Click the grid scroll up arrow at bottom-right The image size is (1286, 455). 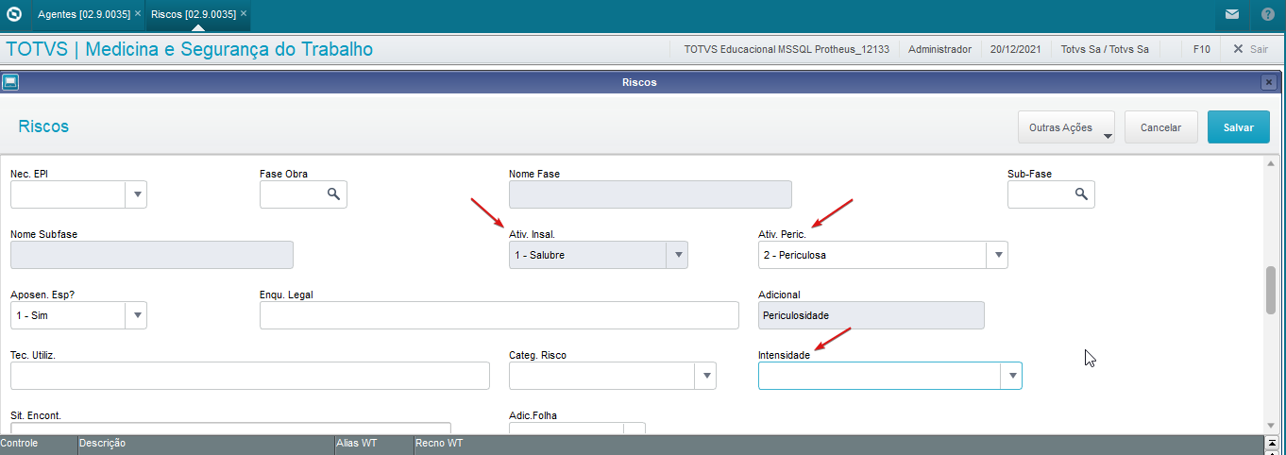[x=1271, y=443]
